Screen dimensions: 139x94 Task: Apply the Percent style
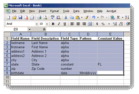(103, 24)
